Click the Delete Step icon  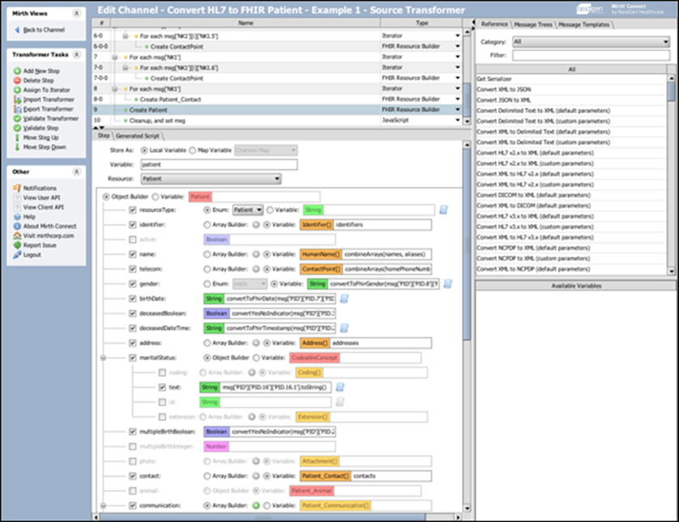click(x=17, y=81)
